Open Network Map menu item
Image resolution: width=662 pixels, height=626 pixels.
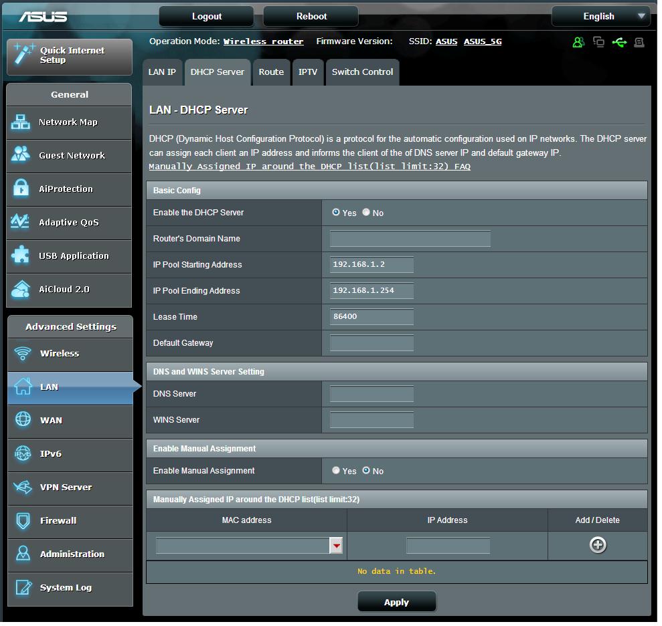tap(70, 123)
